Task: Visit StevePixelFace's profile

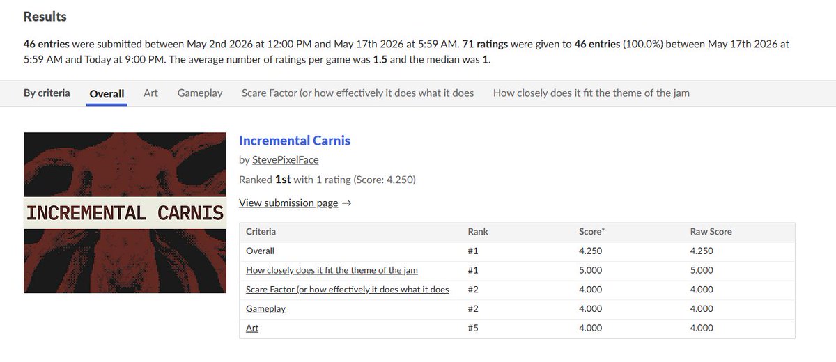Action: click(x=286, y=160)
